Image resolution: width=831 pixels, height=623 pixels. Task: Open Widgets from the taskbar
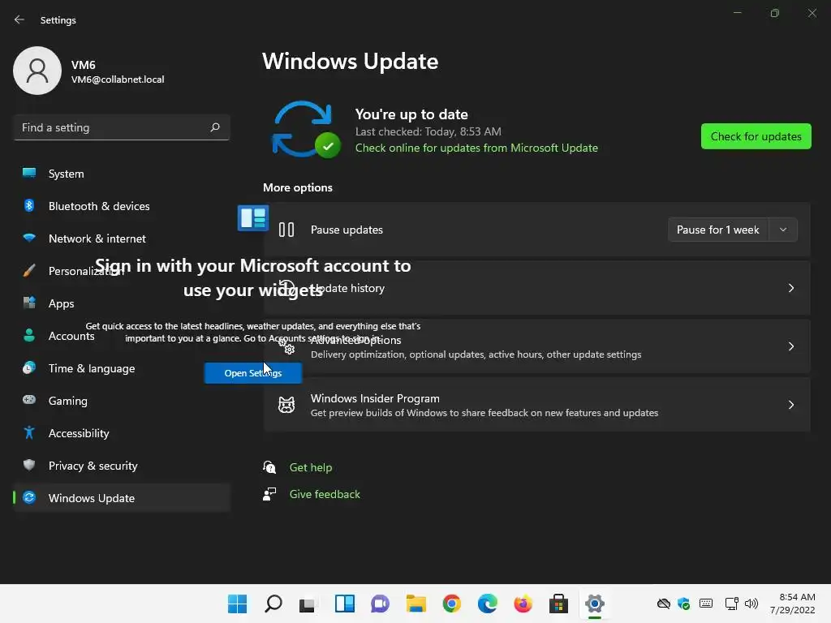344,604
